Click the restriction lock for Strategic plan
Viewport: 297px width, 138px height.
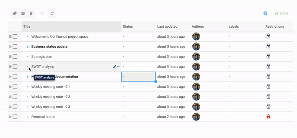[x=268, y=56]
